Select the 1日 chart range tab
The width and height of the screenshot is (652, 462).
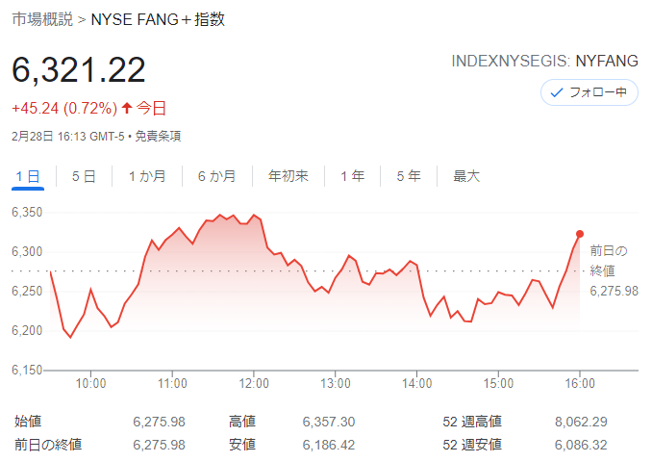(28, 176)
